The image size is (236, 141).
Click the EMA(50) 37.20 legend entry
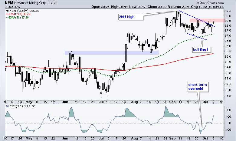pos(17,18)
